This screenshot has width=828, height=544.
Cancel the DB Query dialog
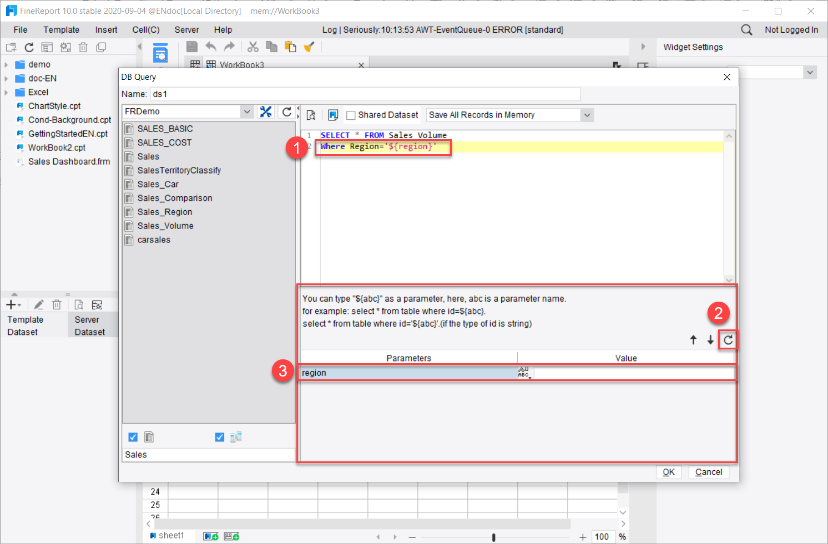(709, 472)
